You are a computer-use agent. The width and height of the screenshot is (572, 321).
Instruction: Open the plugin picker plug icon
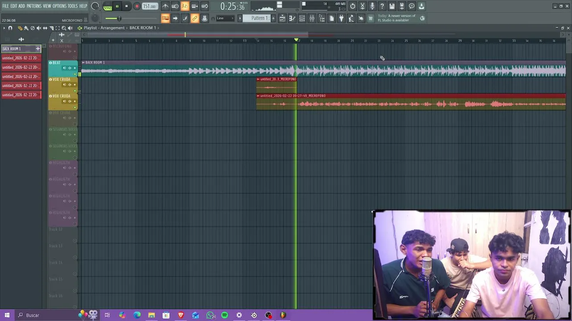click(342, 18)
